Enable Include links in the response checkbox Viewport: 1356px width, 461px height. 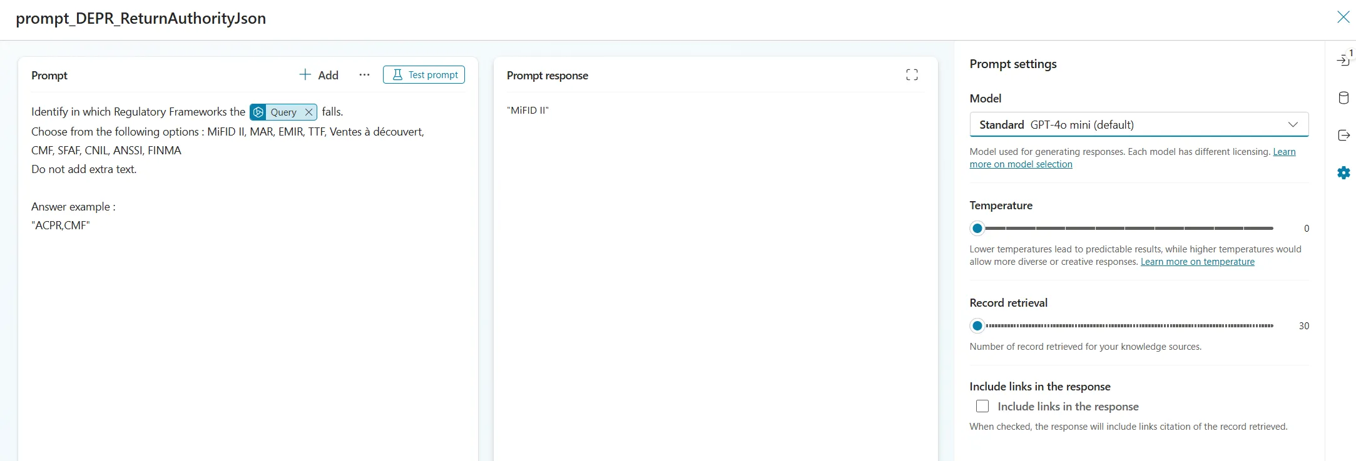[x=982, y=407]
